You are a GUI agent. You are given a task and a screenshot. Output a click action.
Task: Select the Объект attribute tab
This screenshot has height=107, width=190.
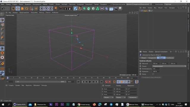tap(161, 58)
